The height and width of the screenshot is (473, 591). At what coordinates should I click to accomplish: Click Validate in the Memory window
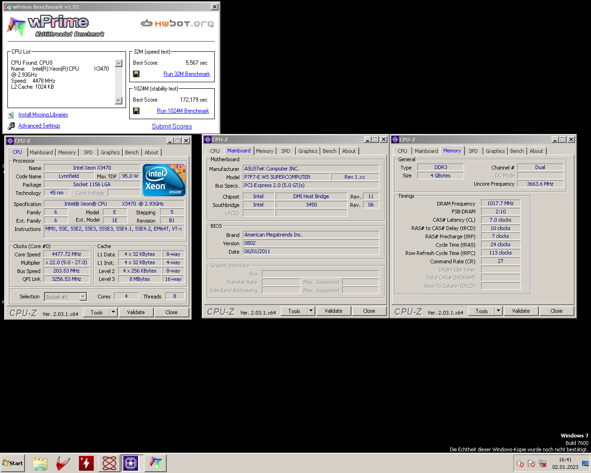tap(521, 311)
